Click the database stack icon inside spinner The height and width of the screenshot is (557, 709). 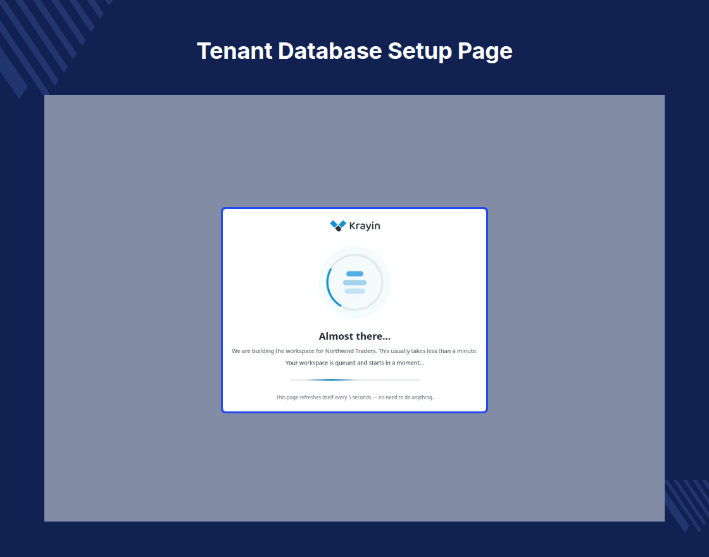click(x=355, y=282)
